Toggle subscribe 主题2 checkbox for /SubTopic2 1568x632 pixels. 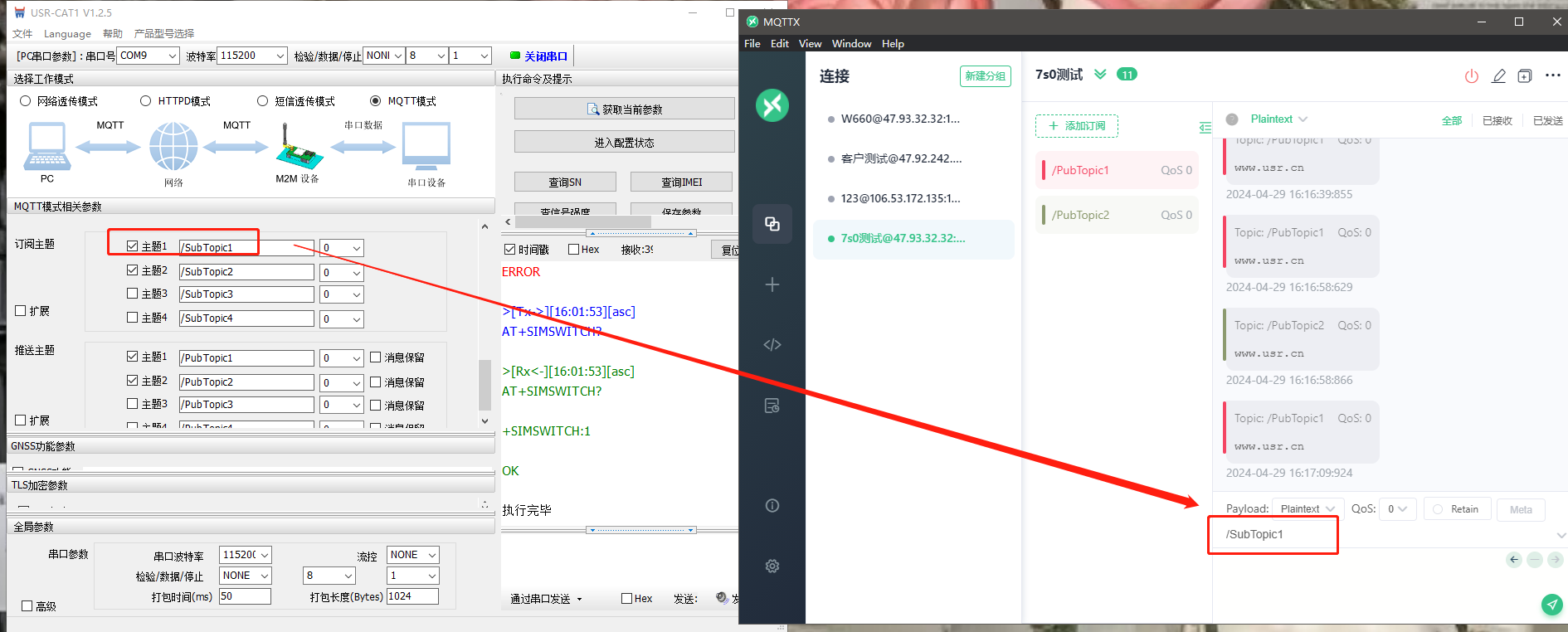pyautogui.click(x=132, y=270)
